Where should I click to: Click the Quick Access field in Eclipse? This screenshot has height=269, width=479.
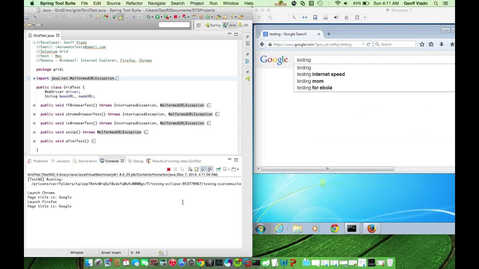(174, 25)
